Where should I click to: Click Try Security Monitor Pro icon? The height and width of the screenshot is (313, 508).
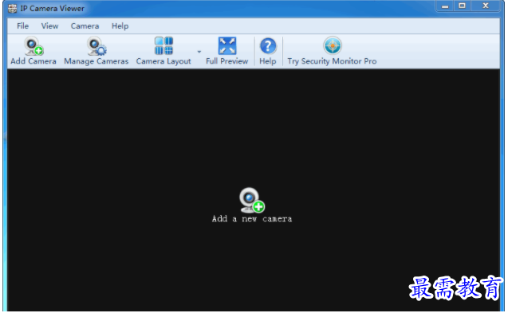pyautogui.click(x=333, y=45)
